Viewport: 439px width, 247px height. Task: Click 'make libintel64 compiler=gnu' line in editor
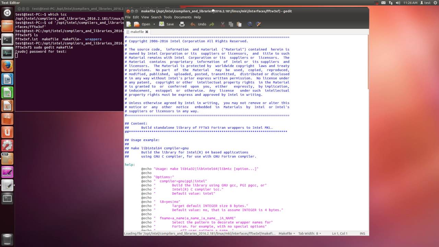click(x=157, y=148)
